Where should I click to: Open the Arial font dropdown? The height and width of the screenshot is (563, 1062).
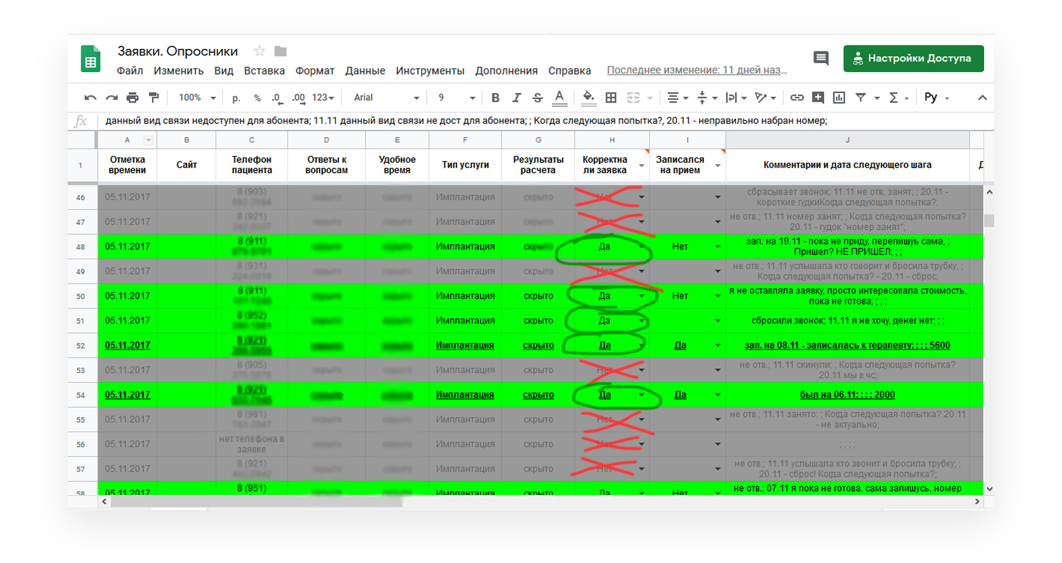[386, 98]
